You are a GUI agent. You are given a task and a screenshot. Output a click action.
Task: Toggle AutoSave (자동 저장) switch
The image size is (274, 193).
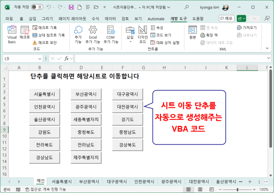[37, 7]
